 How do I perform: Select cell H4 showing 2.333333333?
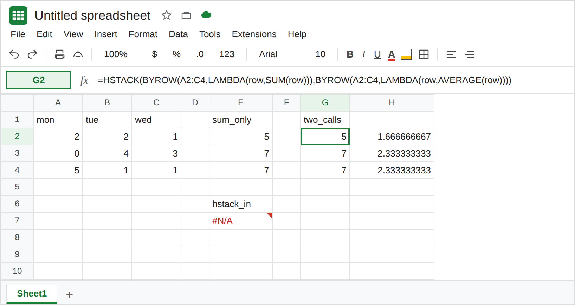click(392, 170)
